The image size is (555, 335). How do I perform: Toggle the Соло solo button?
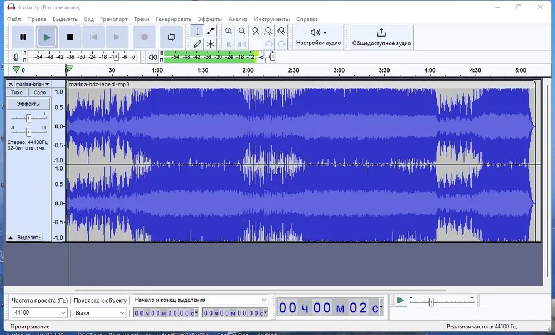click(x=39, y=92)
